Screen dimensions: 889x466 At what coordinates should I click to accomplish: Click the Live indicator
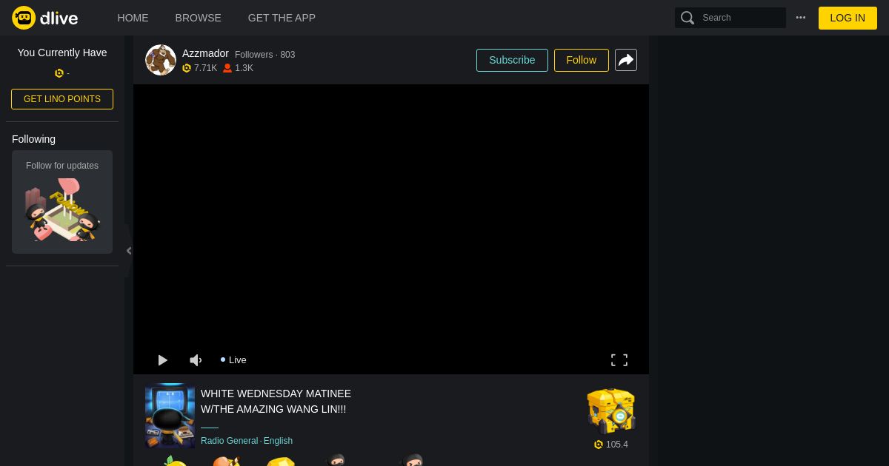pyautogui.click(x=233, y=360)
